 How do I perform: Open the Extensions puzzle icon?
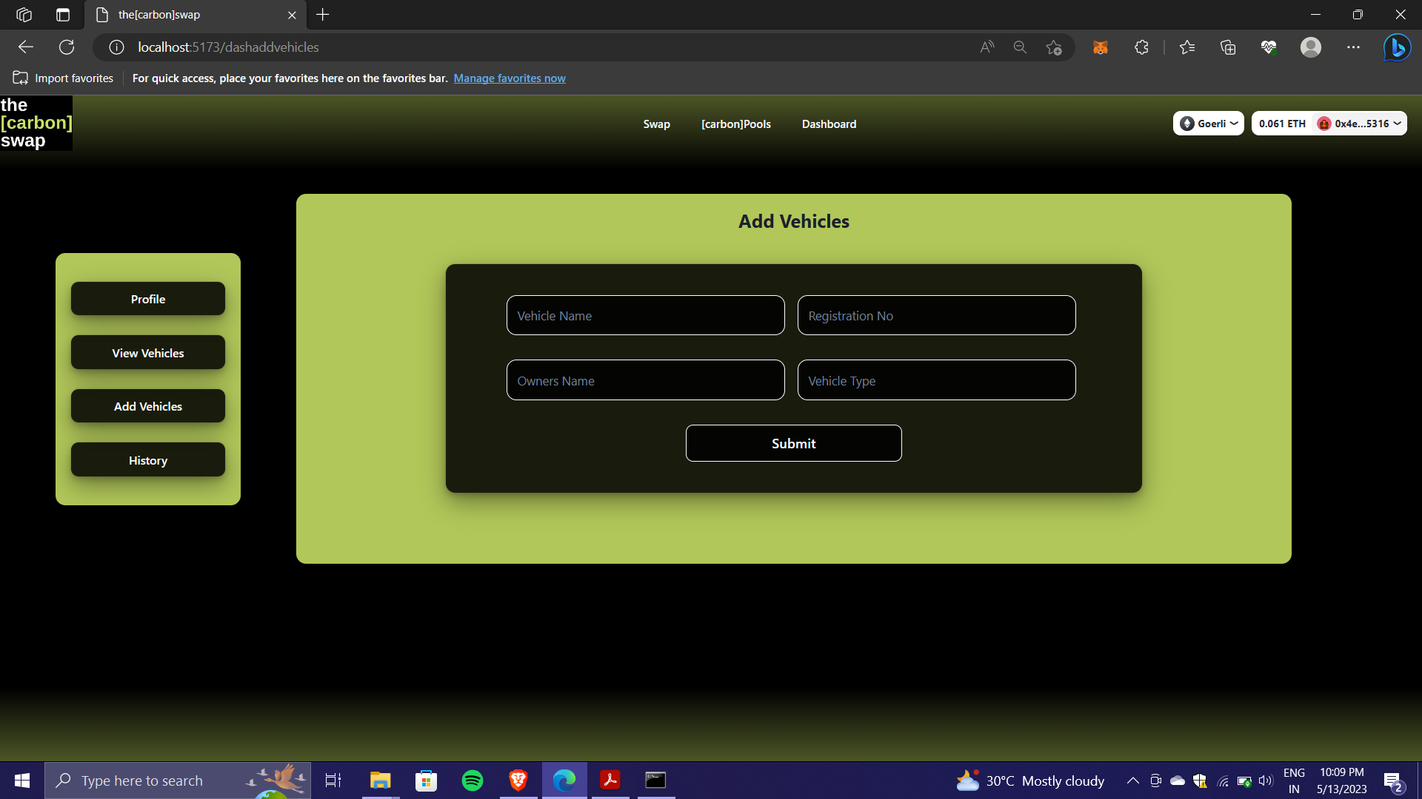point(1141,47)
